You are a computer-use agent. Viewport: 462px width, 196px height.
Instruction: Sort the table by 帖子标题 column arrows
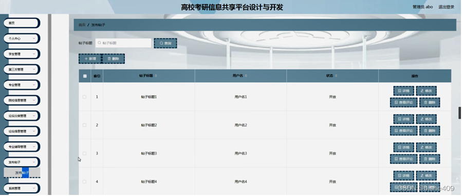tap(156, 76)
